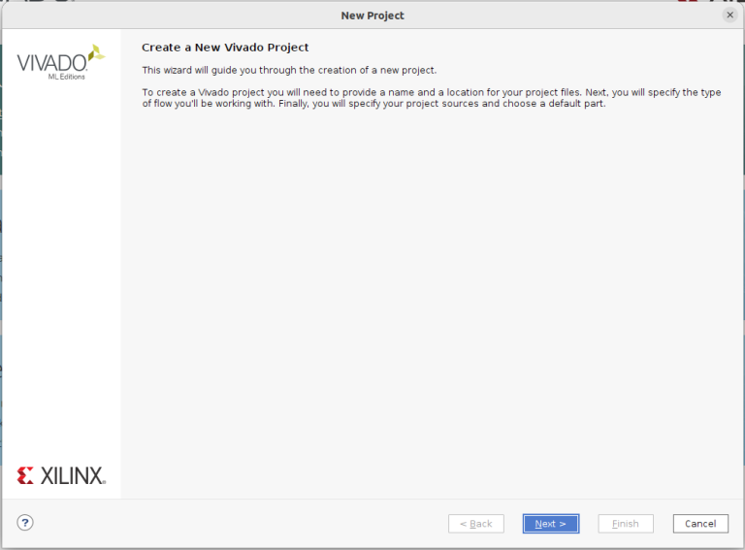Click the empty title bar area left of title

tap(146, 16)
